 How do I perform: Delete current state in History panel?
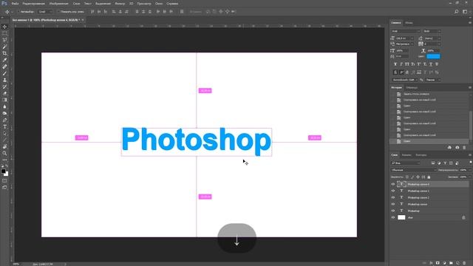(x=464, y=148)
